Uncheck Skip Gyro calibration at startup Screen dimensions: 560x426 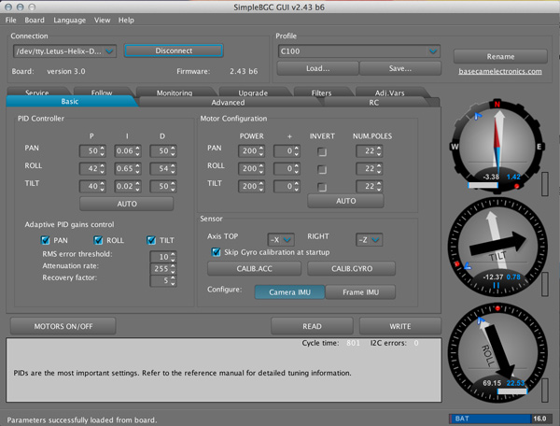point(217,252)
